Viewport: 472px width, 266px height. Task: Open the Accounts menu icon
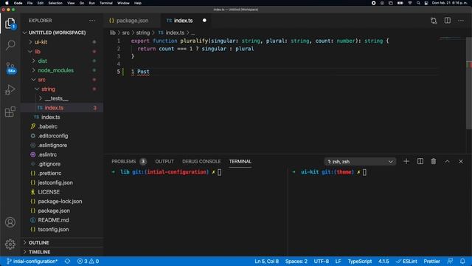pos(10,222)
